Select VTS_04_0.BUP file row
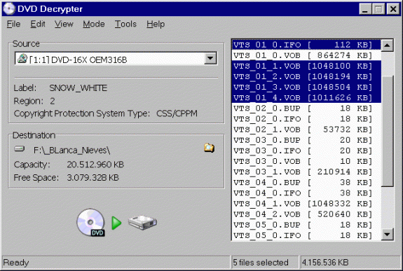 pos(306,182)
